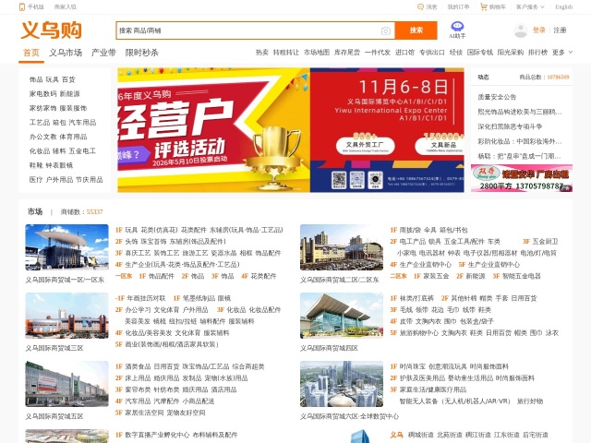
Task: Open the 办公文教 体育用品 category
Action: [x=58, y=137]
